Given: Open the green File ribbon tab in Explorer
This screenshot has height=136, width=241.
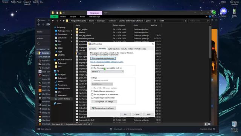Looking at the screenshot, I should pyautogui.click(x=54, y=17).
